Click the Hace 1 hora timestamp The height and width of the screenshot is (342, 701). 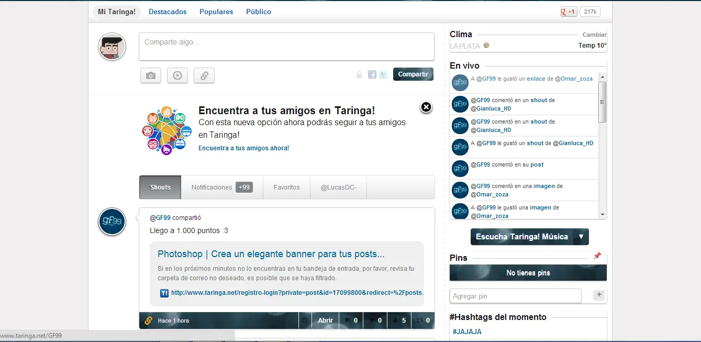(x=173, y=321)
